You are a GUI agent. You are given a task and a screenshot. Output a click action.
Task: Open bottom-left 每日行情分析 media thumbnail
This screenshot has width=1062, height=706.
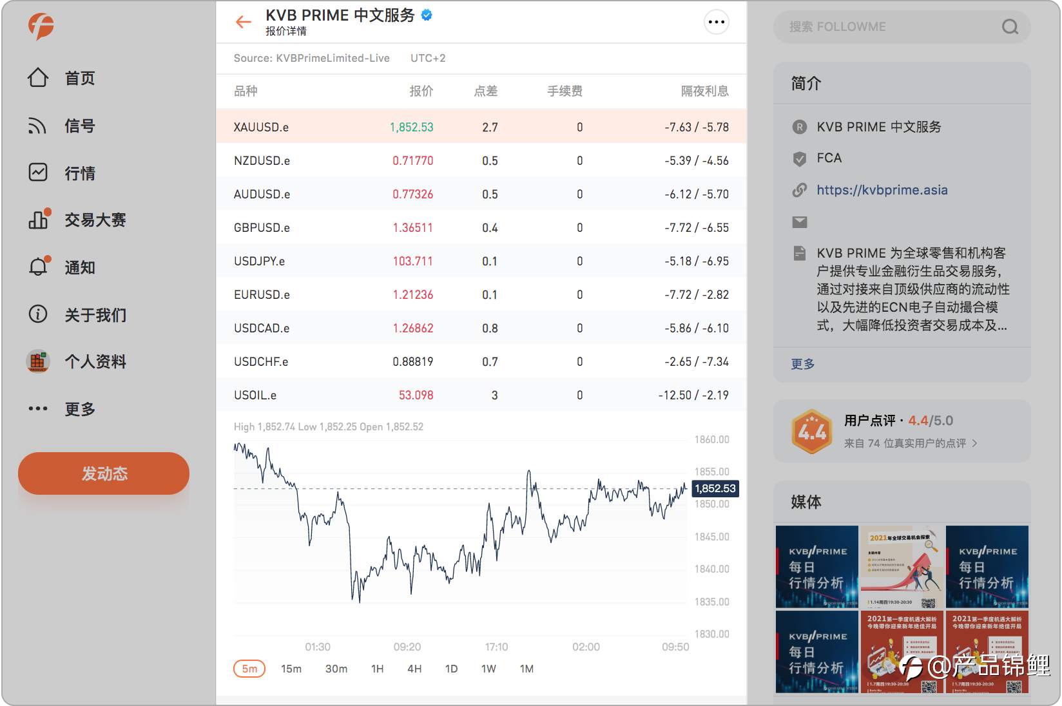[x=816, y=652]
